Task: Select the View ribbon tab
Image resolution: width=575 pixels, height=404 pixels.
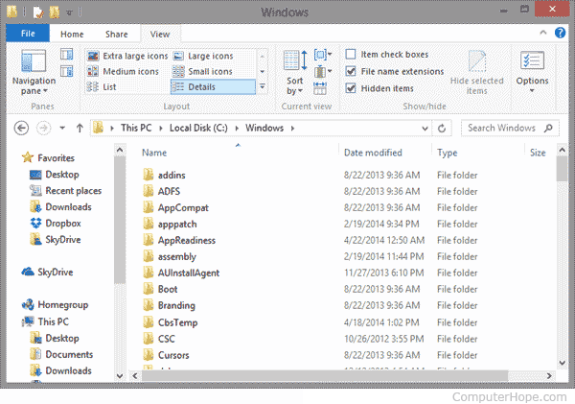Action: pos(160,35)
